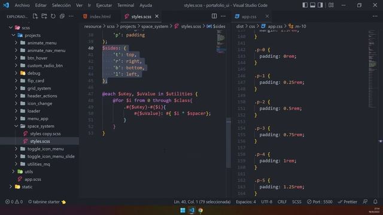Open the Terminal menu
The height and width of the screenshot is (215, 383).
pyautogui.click(x=126, y=5)
